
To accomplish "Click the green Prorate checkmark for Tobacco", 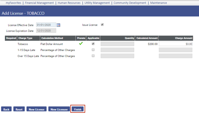I will [81, 44].
